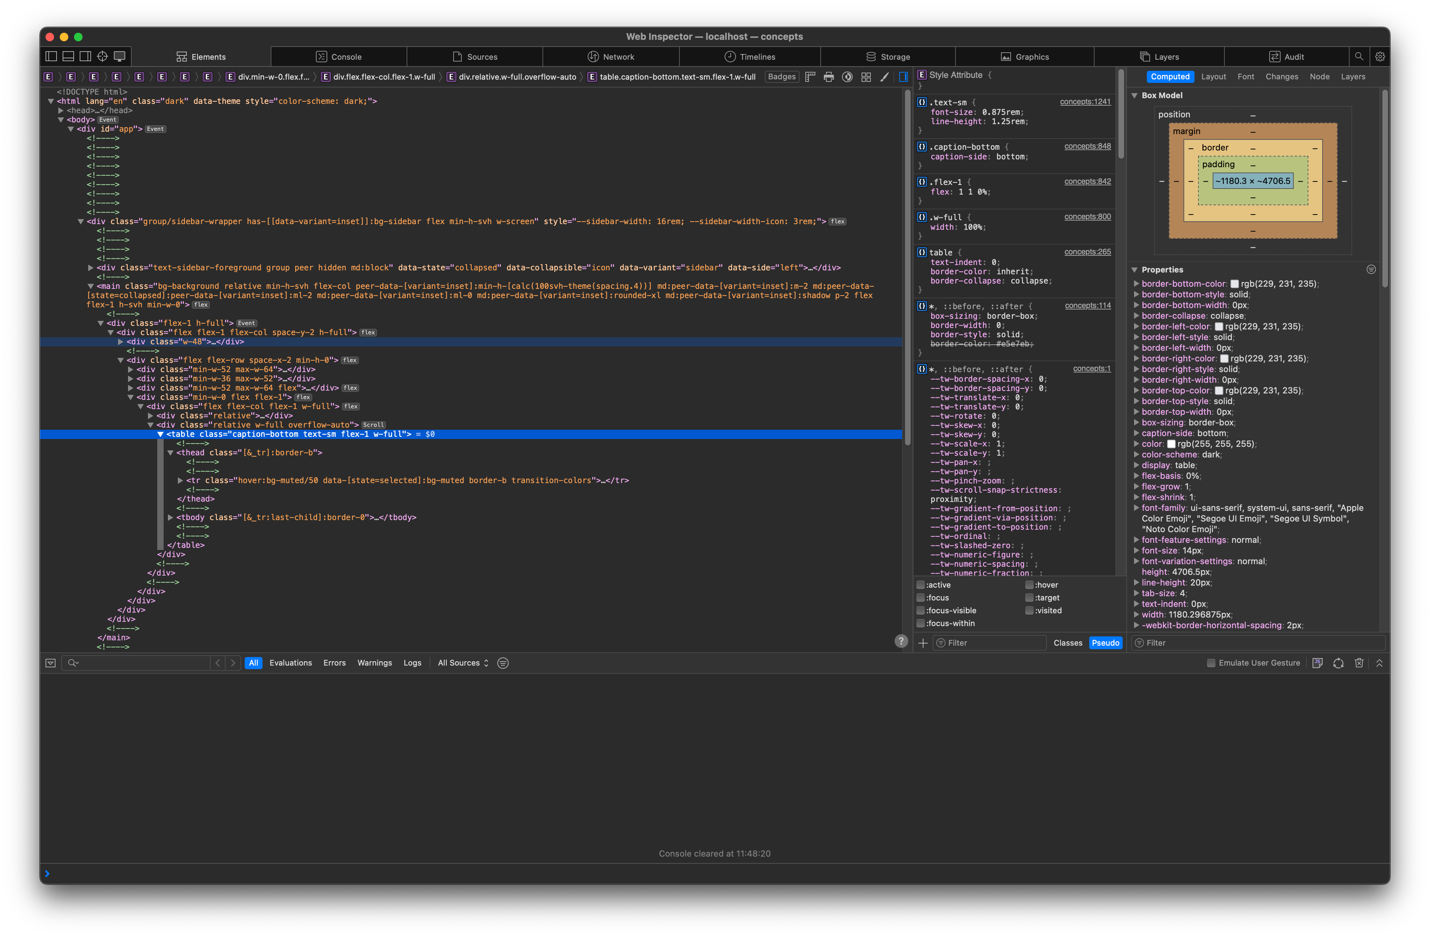
Task: Click the Badges button
Action: 781,77
